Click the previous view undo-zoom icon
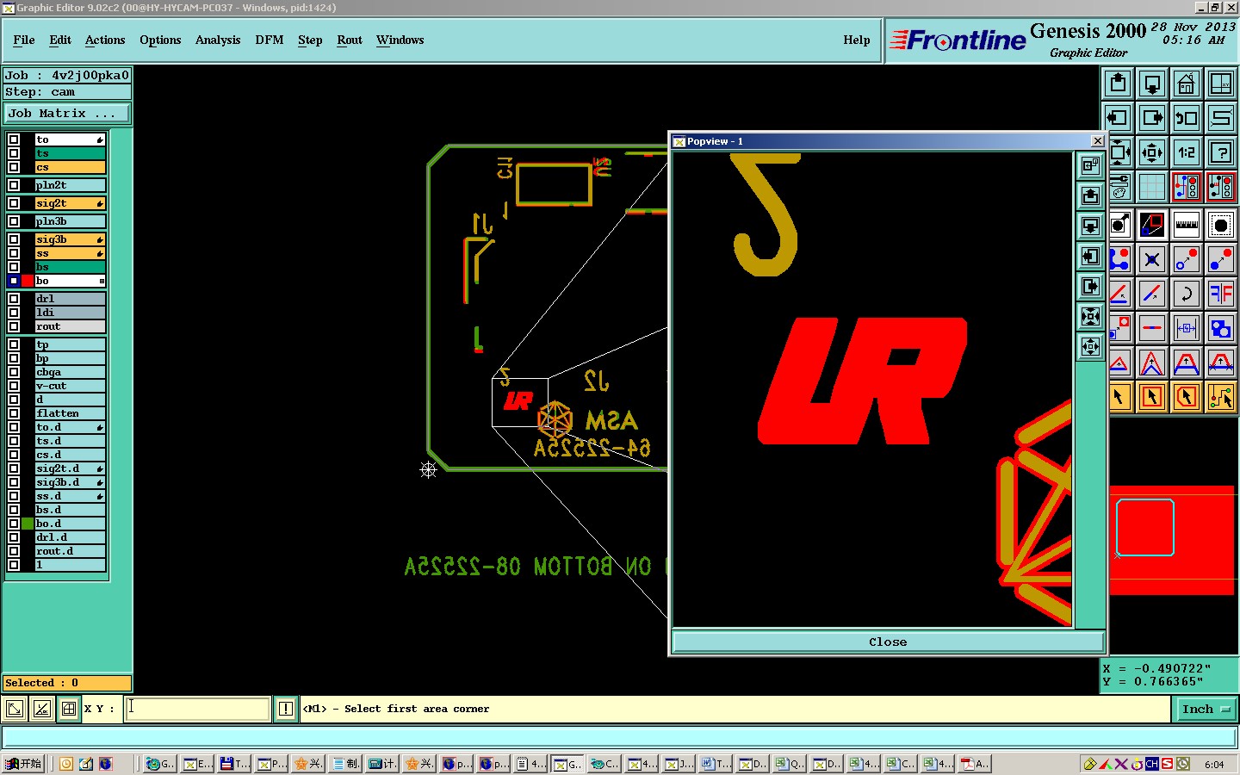The image size is (1240, 775). 1187,118
